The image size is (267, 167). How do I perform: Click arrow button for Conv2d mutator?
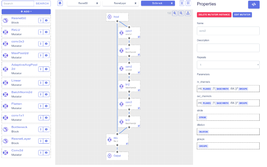pos(46,153)
